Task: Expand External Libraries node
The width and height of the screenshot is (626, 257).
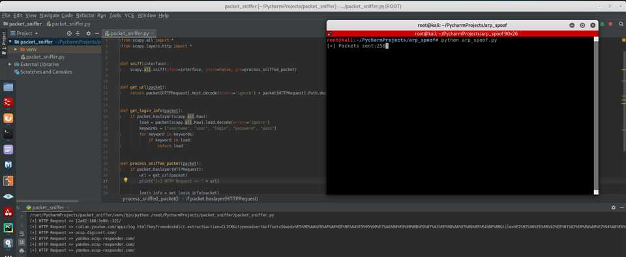Action: coord(10,65)
